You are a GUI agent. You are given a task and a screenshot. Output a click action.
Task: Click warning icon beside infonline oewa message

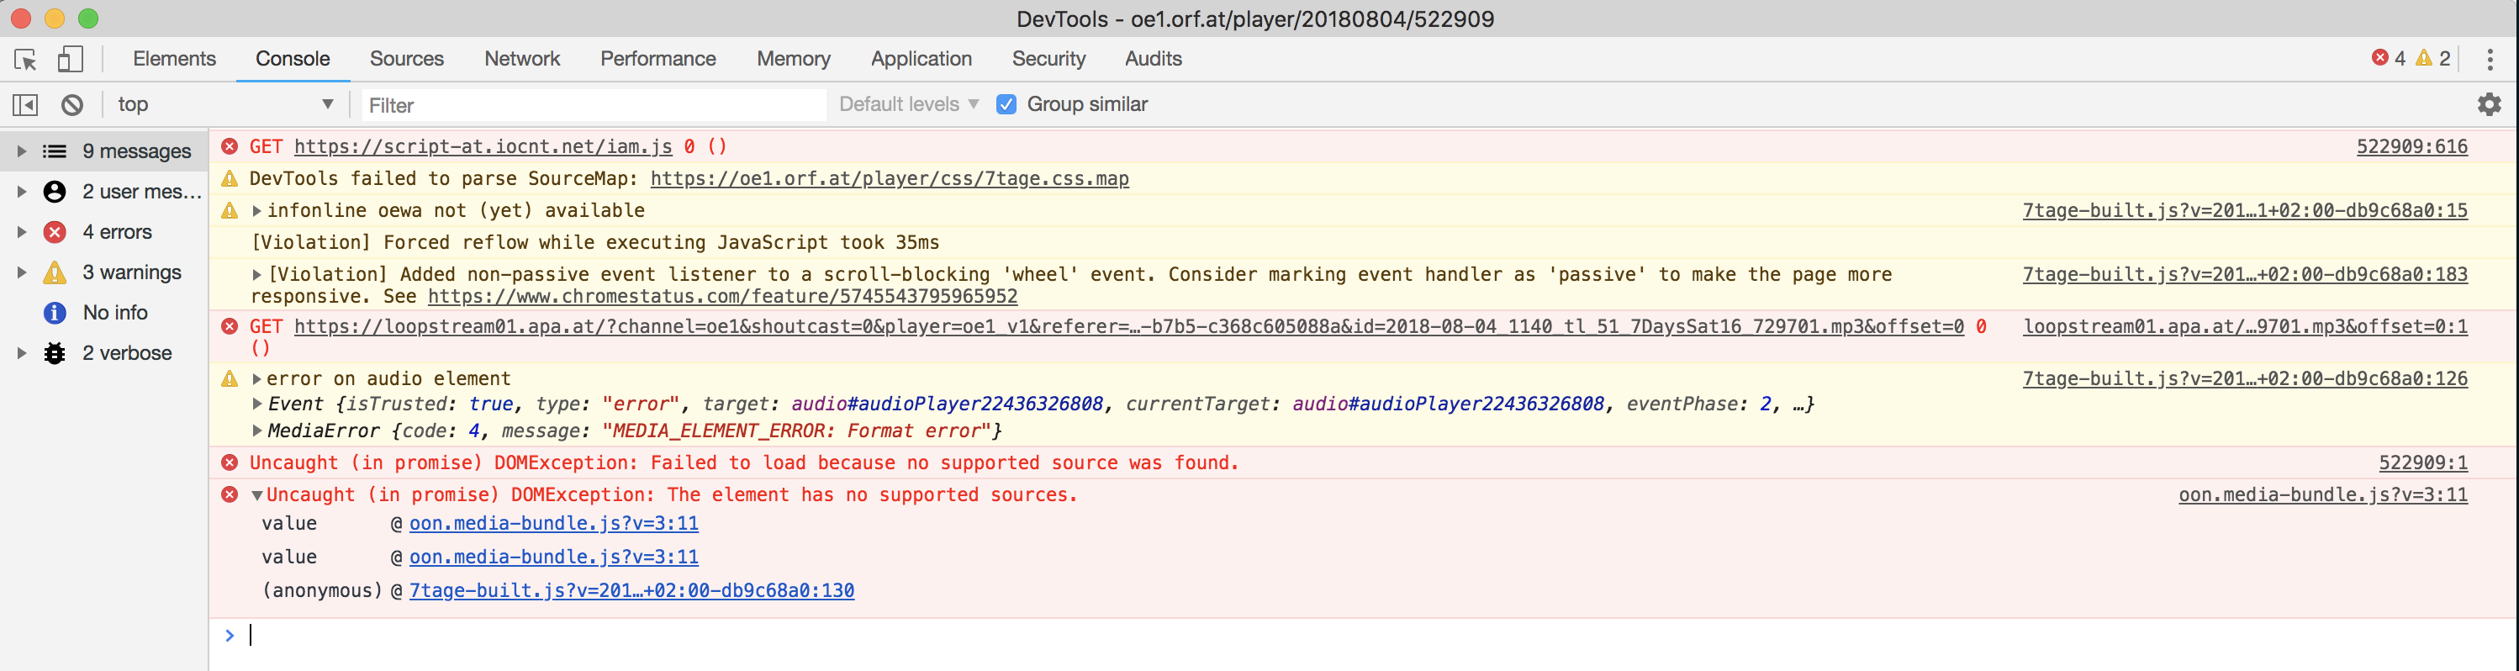[x=230, y=211]
